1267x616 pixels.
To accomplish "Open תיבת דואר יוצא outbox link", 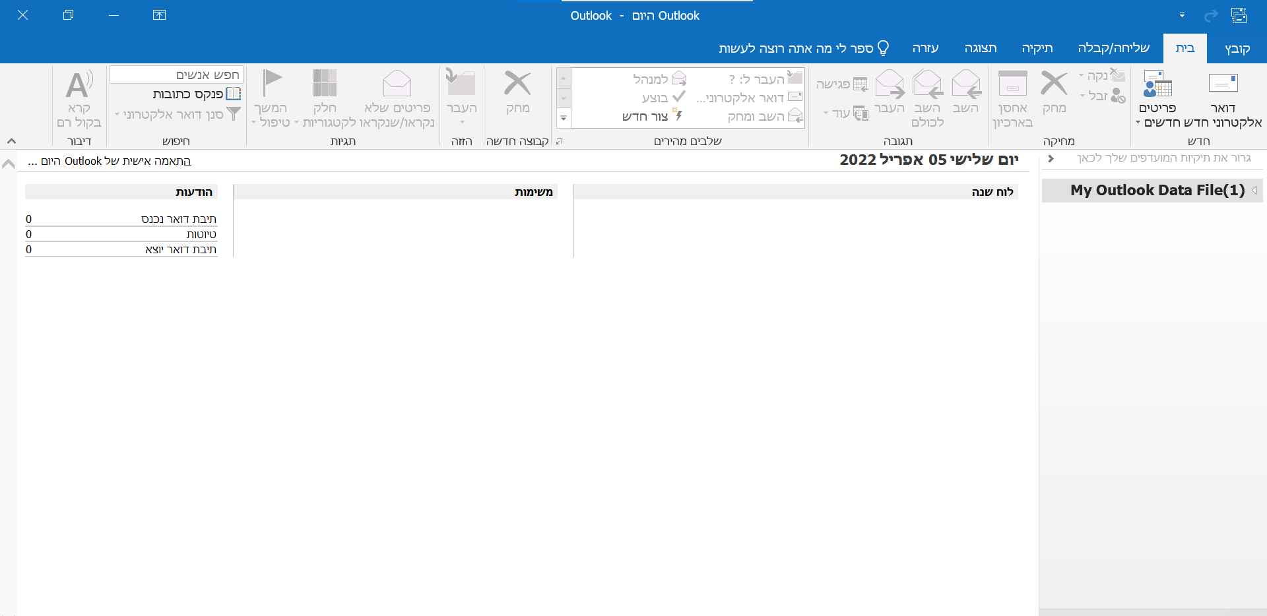I will coord(180,249).
